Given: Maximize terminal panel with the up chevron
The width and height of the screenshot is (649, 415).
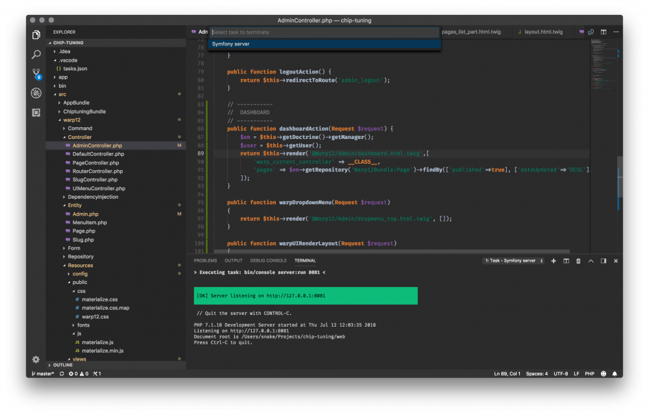Looking at the screenshot, I should [591, 260].
